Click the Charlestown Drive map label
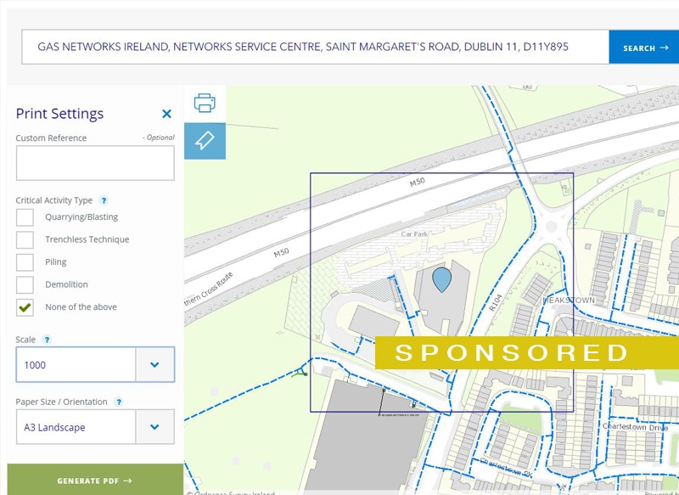The width and height of the screenshot is (679, 495). (635, 427)
